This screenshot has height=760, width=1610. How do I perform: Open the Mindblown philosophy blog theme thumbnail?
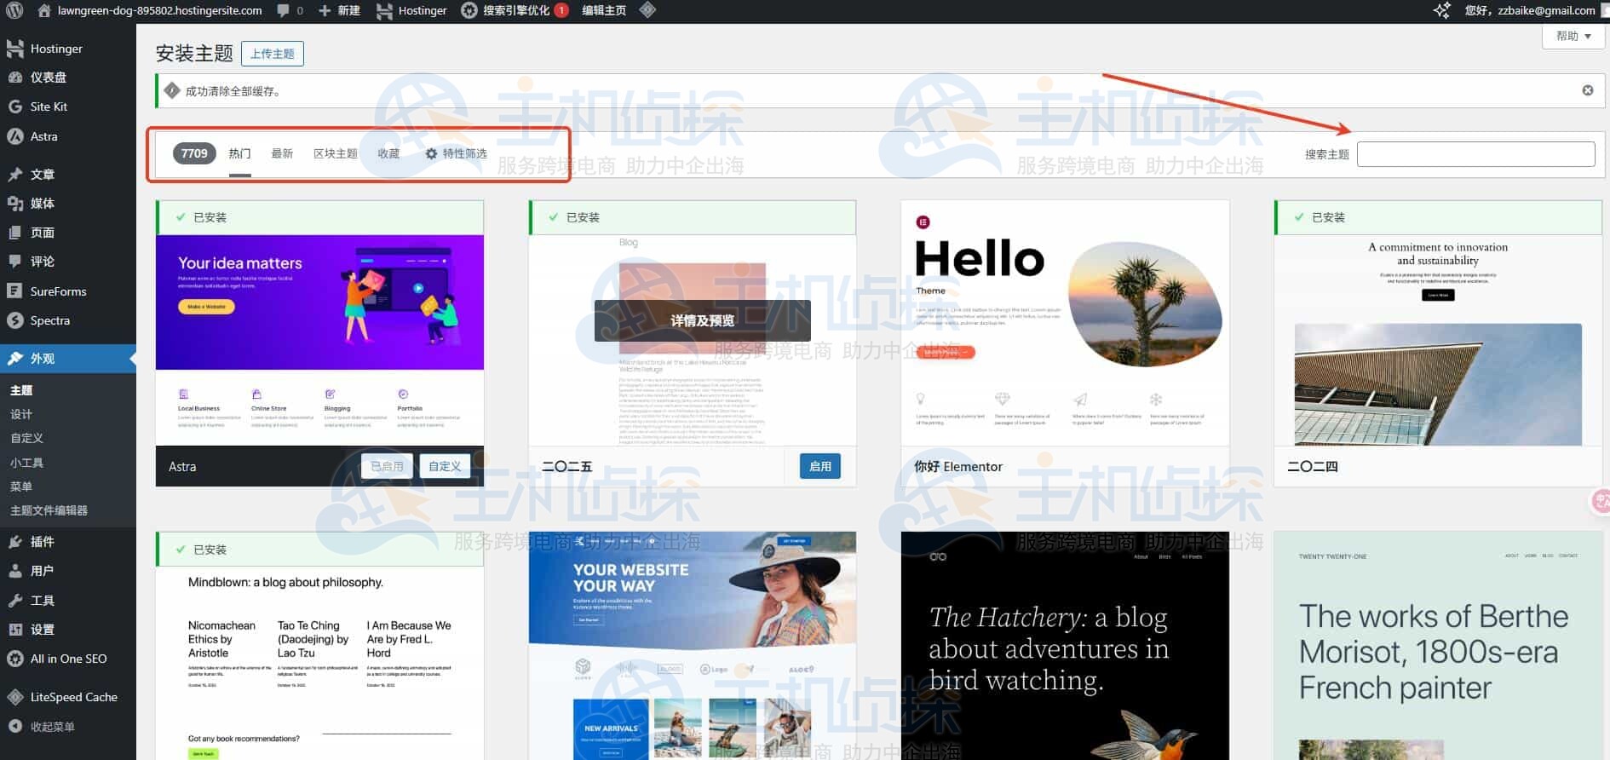pos(319,664)
